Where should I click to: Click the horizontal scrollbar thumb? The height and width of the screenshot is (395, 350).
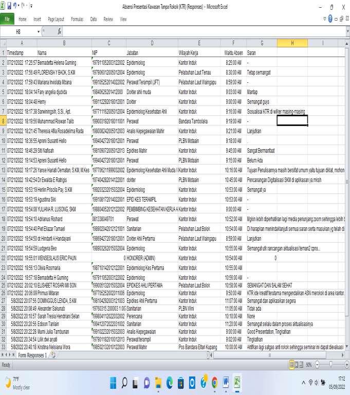pos(270,355)
